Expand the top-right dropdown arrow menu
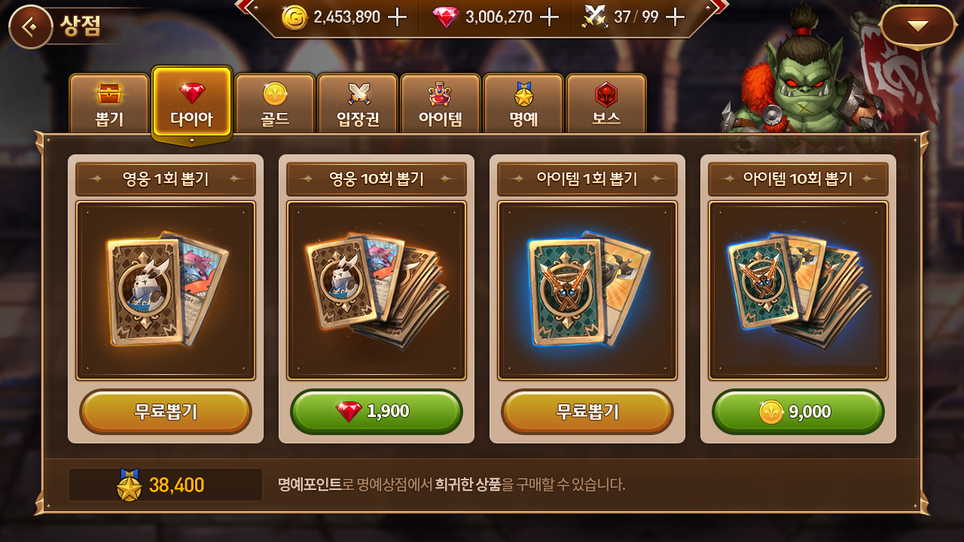This screenshot has height=542, width=964. click(917, 26)
